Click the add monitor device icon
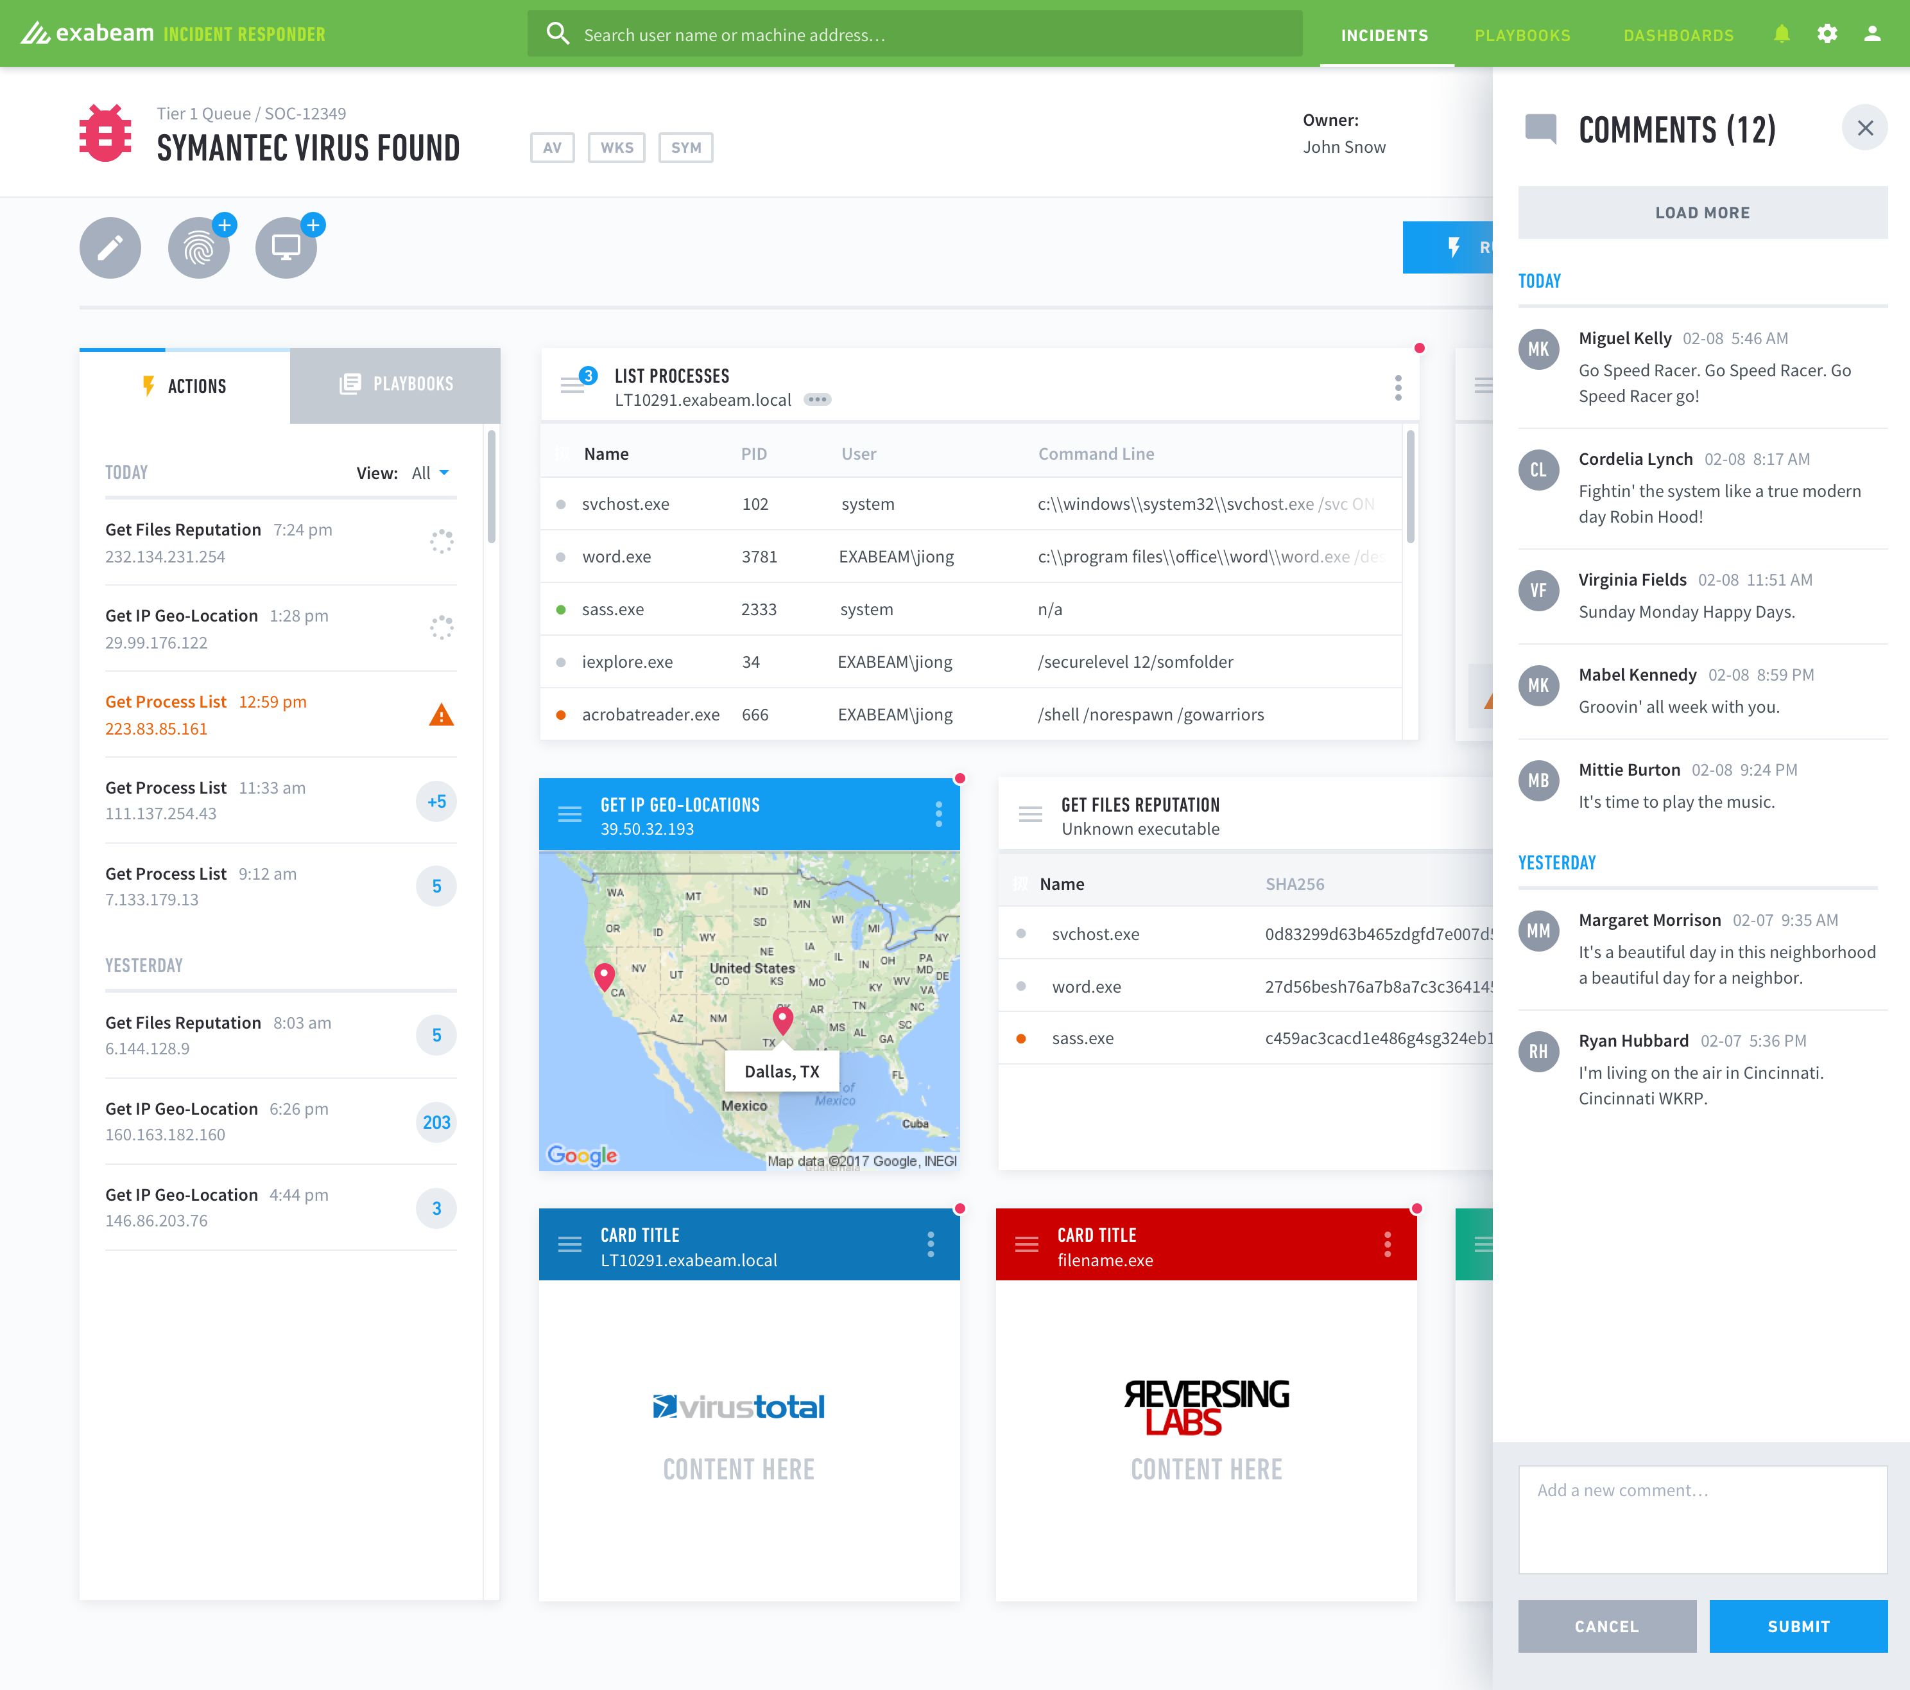 coord(286,248)
